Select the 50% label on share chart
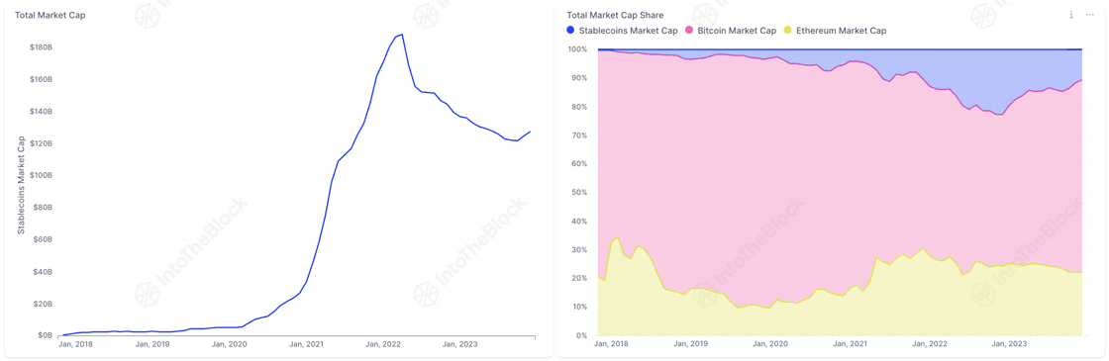 coord(578,192)
